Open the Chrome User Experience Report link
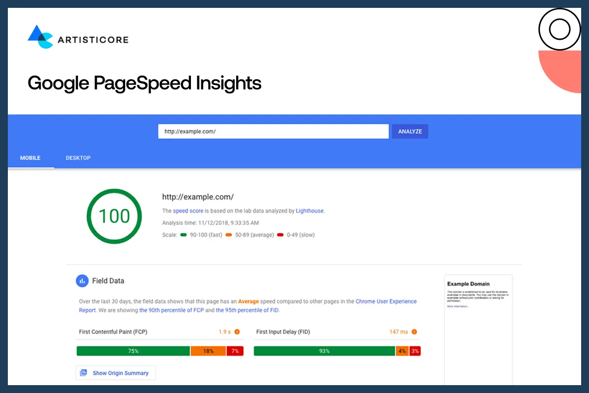The height and width of the screenshot is (393, 589). 386,301
